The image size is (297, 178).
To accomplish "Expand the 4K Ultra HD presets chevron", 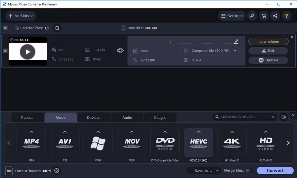I will (232, 132).
